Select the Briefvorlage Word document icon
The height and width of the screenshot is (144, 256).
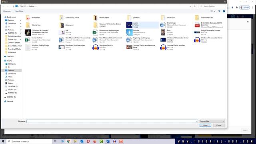click(x=163, y=25)
